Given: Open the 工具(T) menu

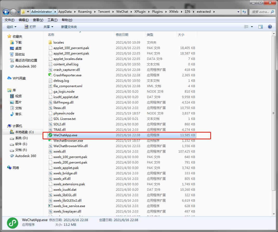Looking at the screenshot, I should pyautogui.click(x=52, y=20).
